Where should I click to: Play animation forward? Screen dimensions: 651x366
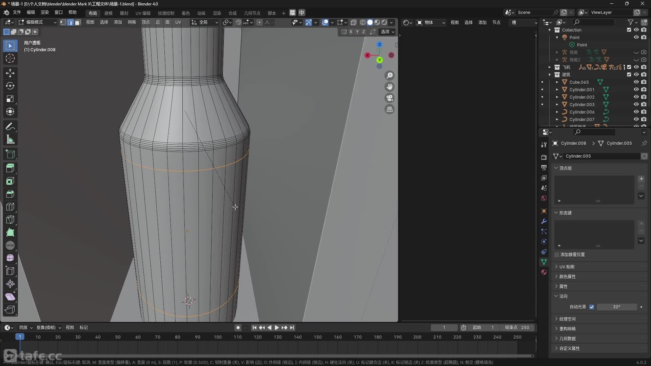pos(277,328)
